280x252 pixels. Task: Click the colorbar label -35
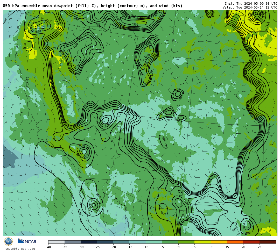64,247
